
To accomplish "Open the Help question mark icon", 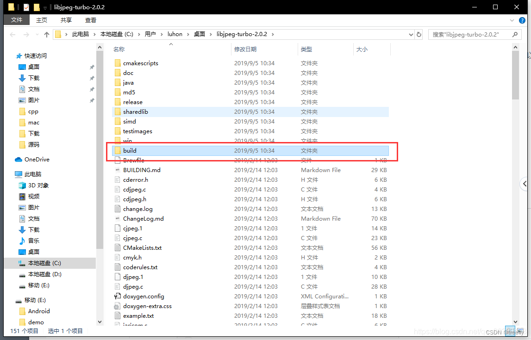I will (x=523, y=20).
